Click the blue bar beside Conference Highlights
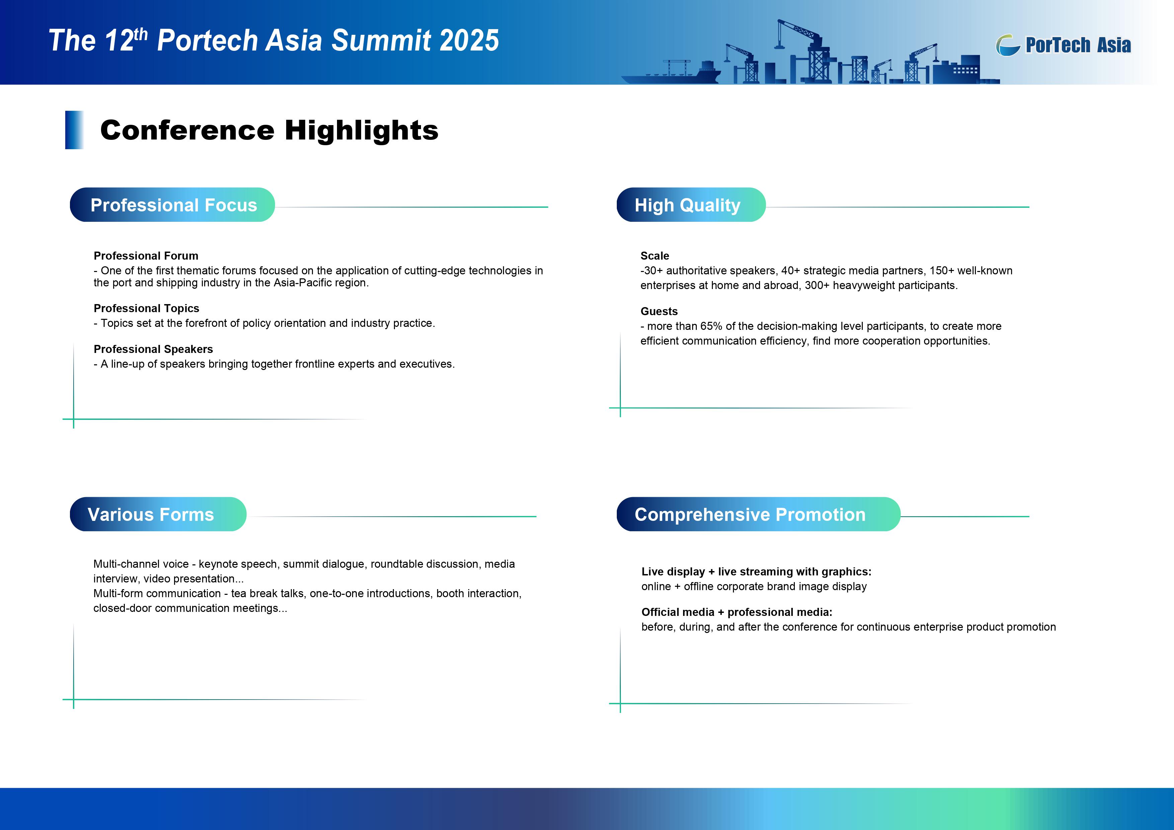Viewport: 1174px width, 830px height. 74,130
